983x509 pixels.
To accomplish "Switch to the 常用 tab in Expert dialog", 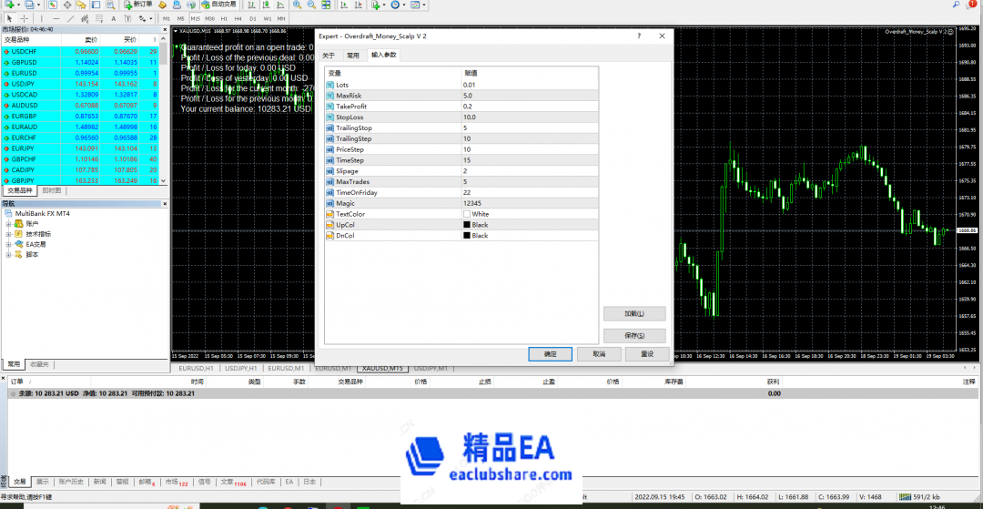I will tap(353, 56).
